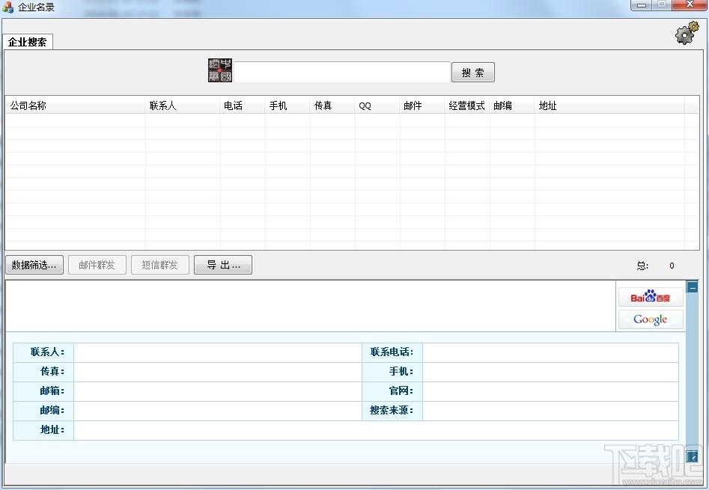Open Google search via the Google icon button
Viewport: 709px width, 490px height.
tap(650, 319)
